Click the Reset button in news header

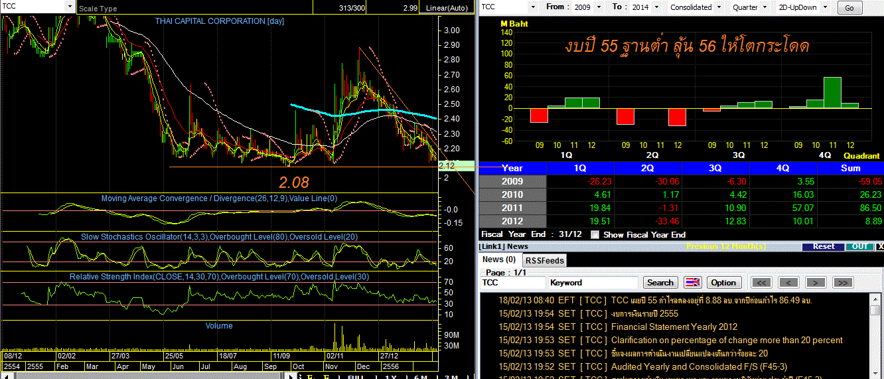pyautogui.click(x=824, y=246)
